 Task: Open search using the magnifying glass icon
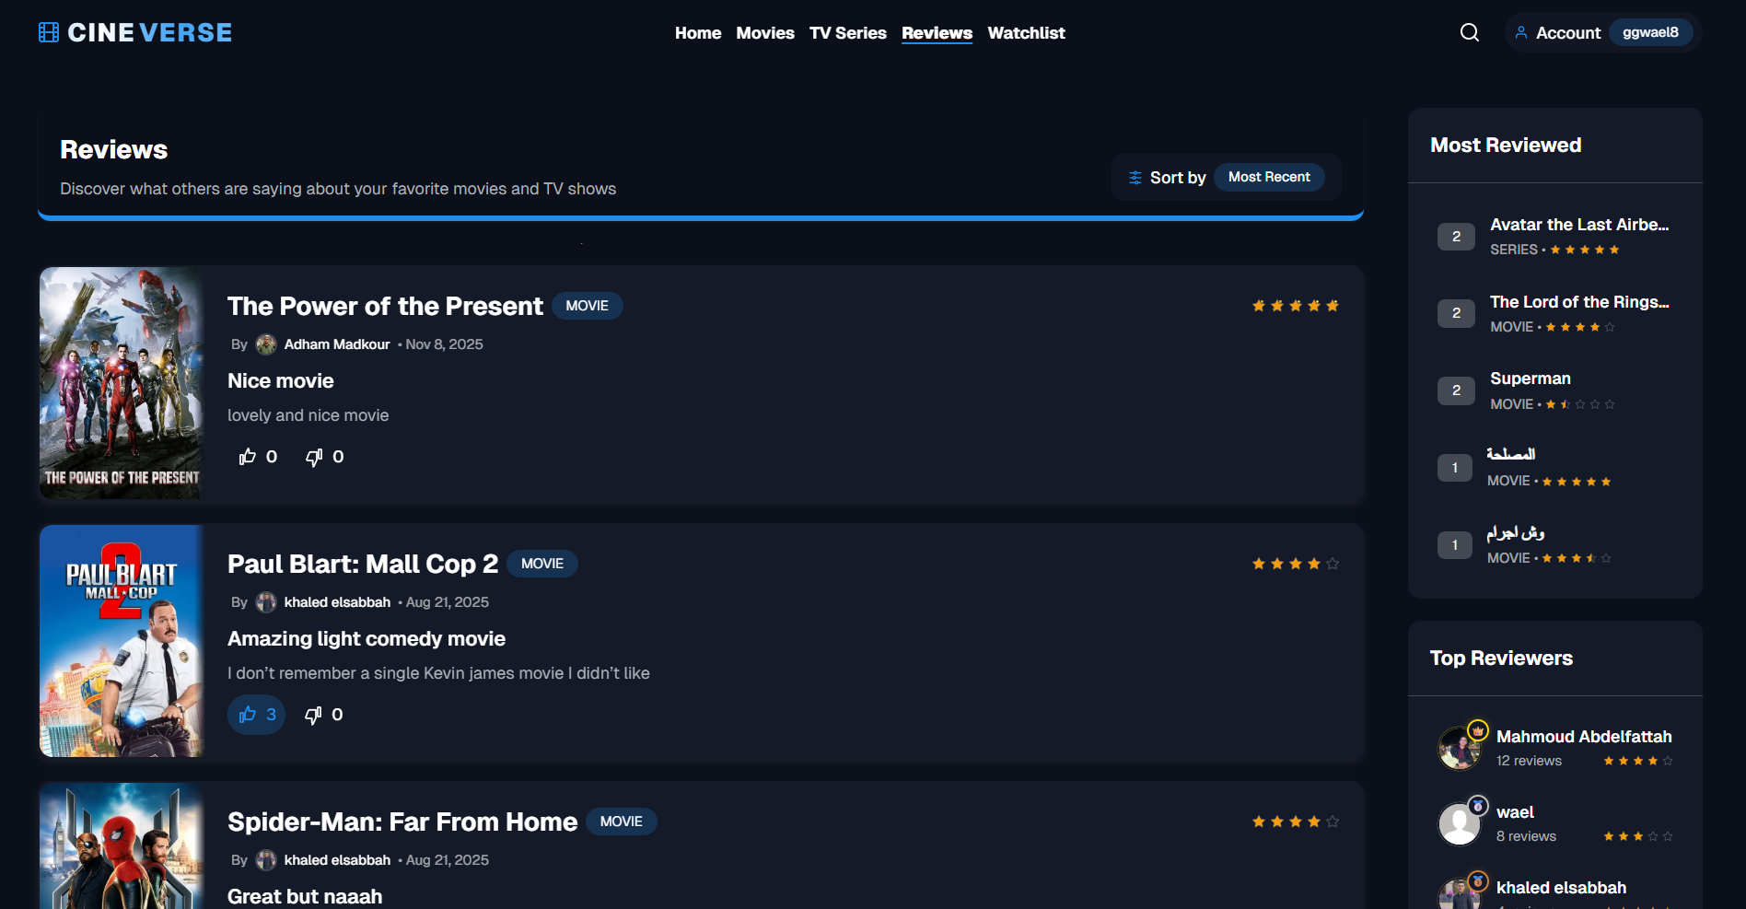(x=1469, y=32)
